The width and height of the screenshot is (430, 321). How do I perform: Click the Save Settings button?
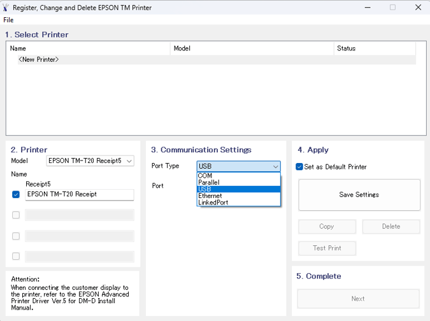click(x=359, y=195)
